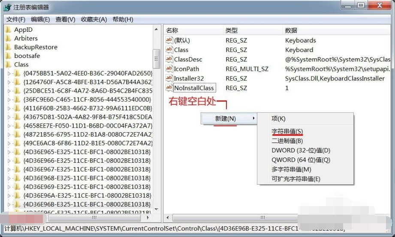The height and width of the screenshot is (237, 395).
Task: Click the Arbiters folder icon
Action: click(x=8, y=38)
